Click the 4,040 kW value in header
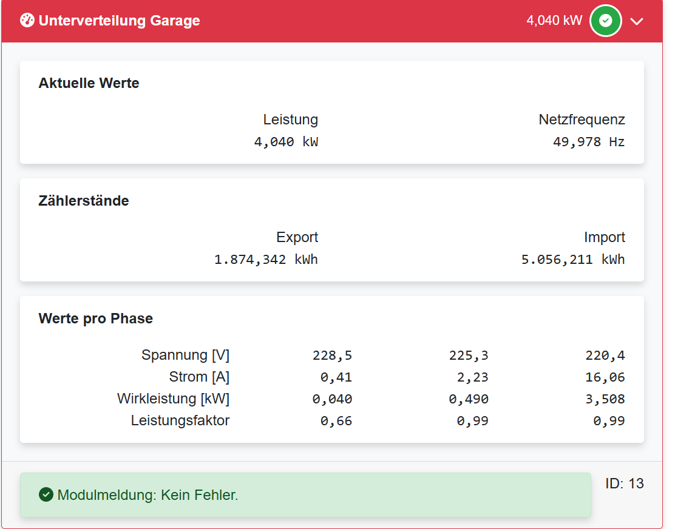Screen dimensions: 675x529 (x=554, y=21)
